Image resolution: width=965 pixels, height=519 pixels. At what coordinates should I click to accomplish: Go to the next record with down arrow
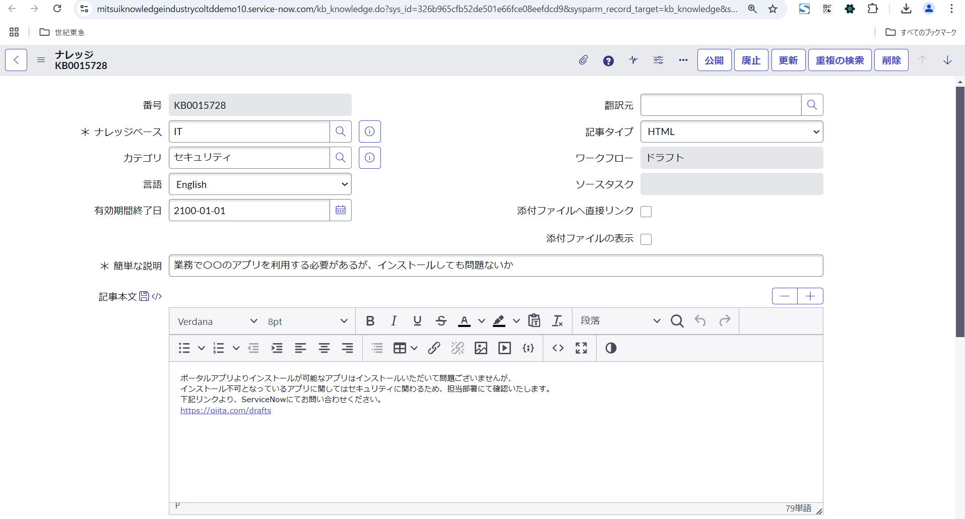[x=947, y=60]
